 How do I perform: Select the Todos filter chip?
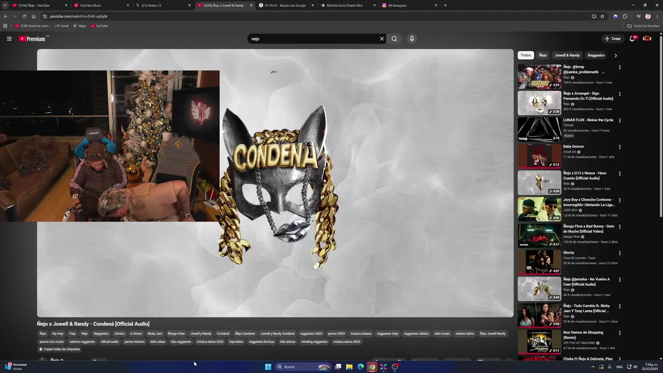(526, 55)
